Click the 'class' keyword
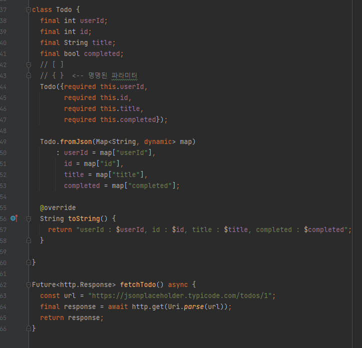The height and width of the screenshot is (348, 362). [x=42, y=9]
